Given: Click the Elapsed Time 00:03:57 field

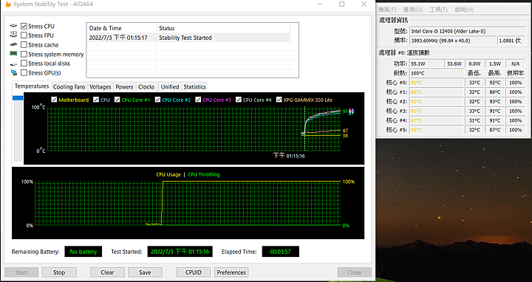Looking at the screenshot, I should pos(280,252).
